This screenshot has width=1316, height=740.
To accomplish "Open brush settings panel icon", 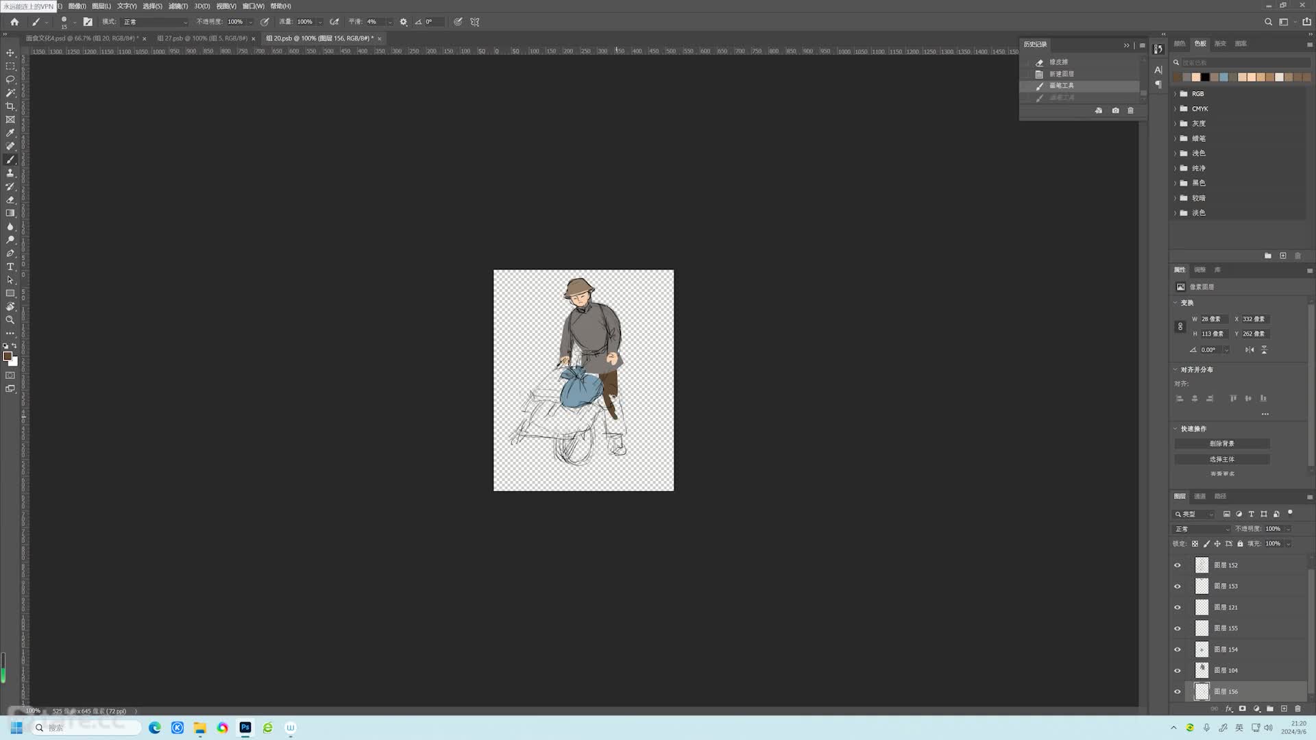I will tap(88, 22).
